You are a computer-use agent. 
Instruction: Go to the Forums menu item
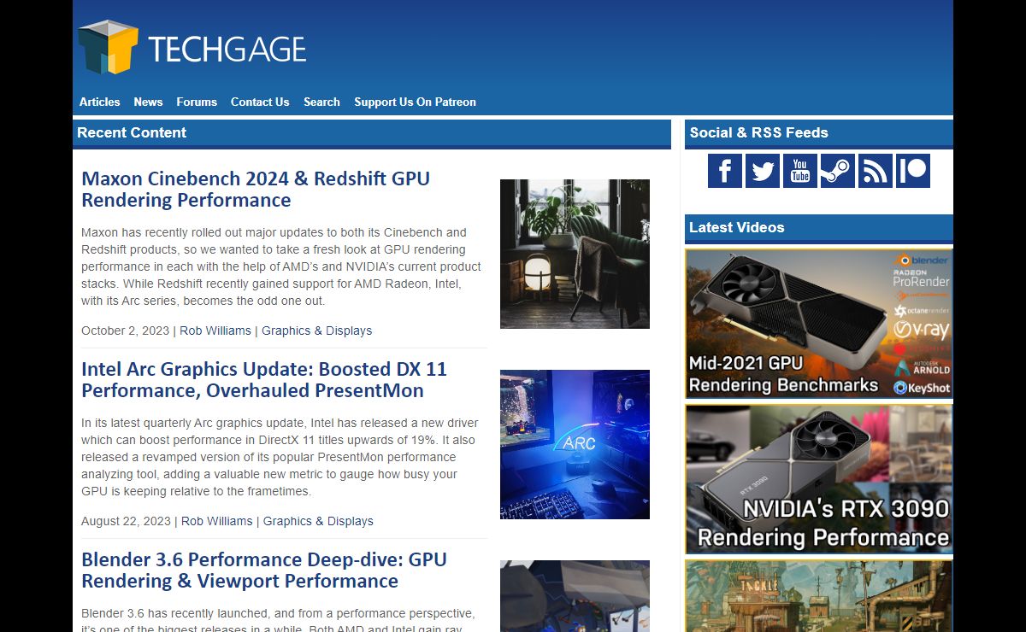tap(197, 102)
